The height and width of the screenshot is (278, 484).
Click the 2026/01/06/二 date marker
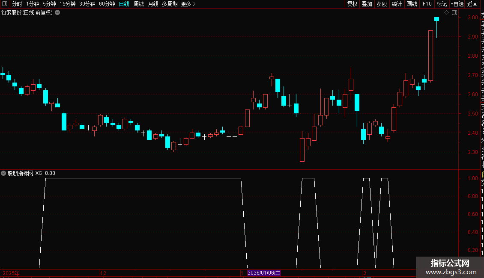point(264,273)
